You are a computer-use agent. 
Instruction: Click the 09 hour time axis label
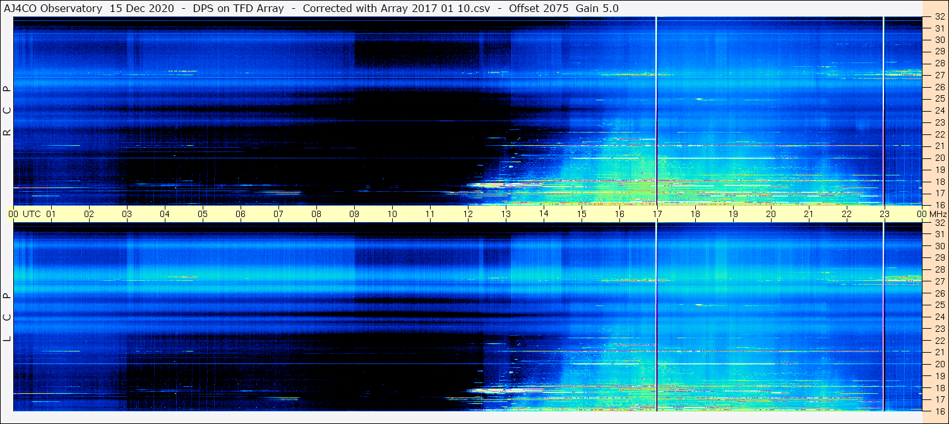(354, 214)
